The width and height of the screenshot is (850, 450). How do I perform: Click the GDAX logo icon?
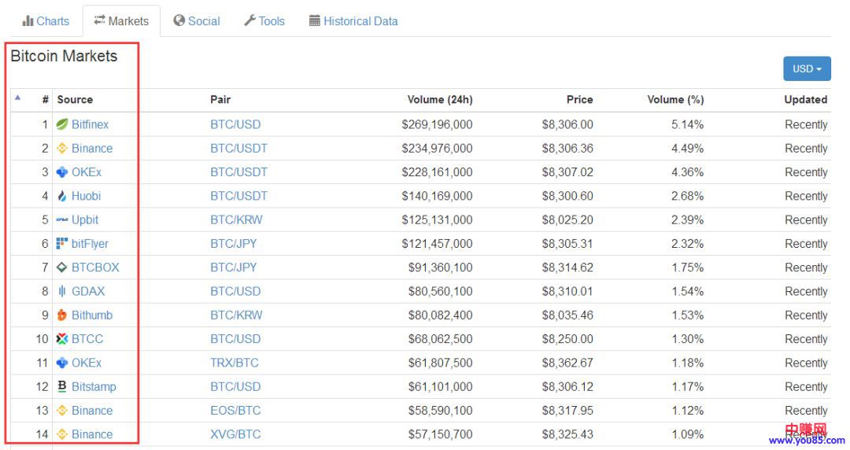(62, 291)
